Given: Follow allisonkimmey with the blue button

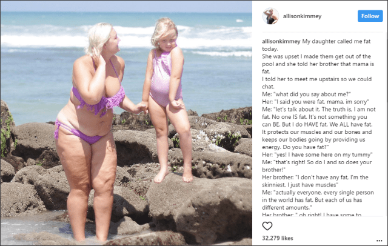Looking at the screenshot, I should click(370, 16).
